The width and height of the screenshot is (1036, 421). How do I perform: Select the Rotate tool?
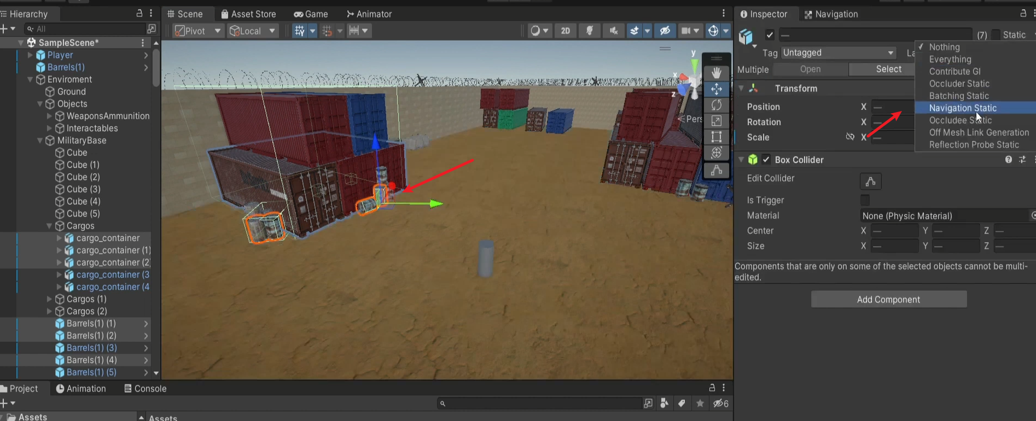click(716, 104)
